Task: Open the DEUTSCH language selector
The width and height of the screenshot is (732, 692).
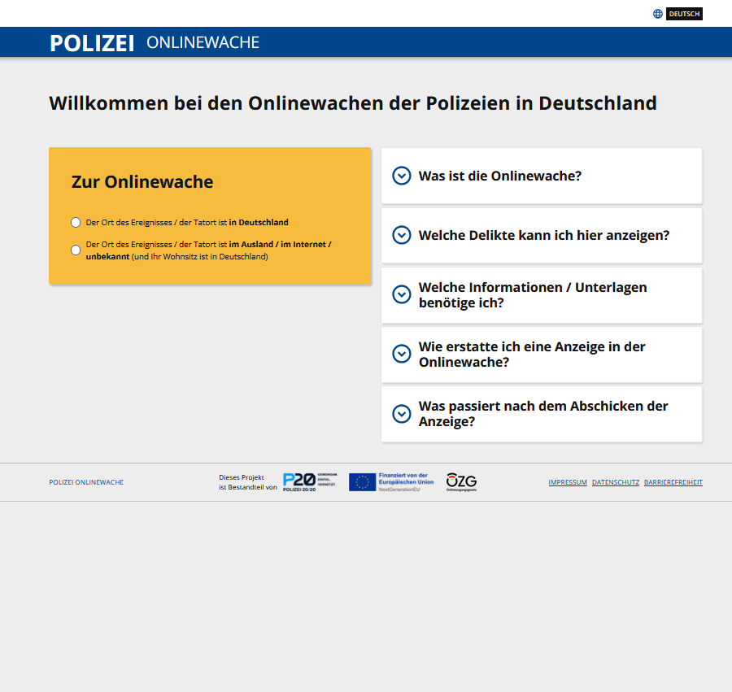Action: [682, 14]
